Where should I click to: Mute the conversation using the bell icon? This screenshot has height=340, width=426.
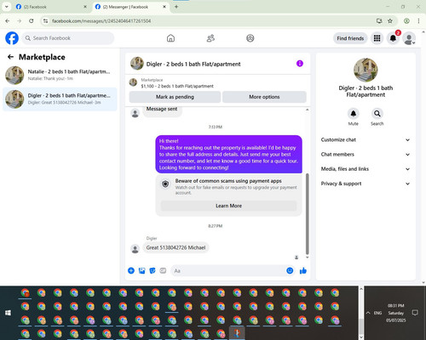354,114
